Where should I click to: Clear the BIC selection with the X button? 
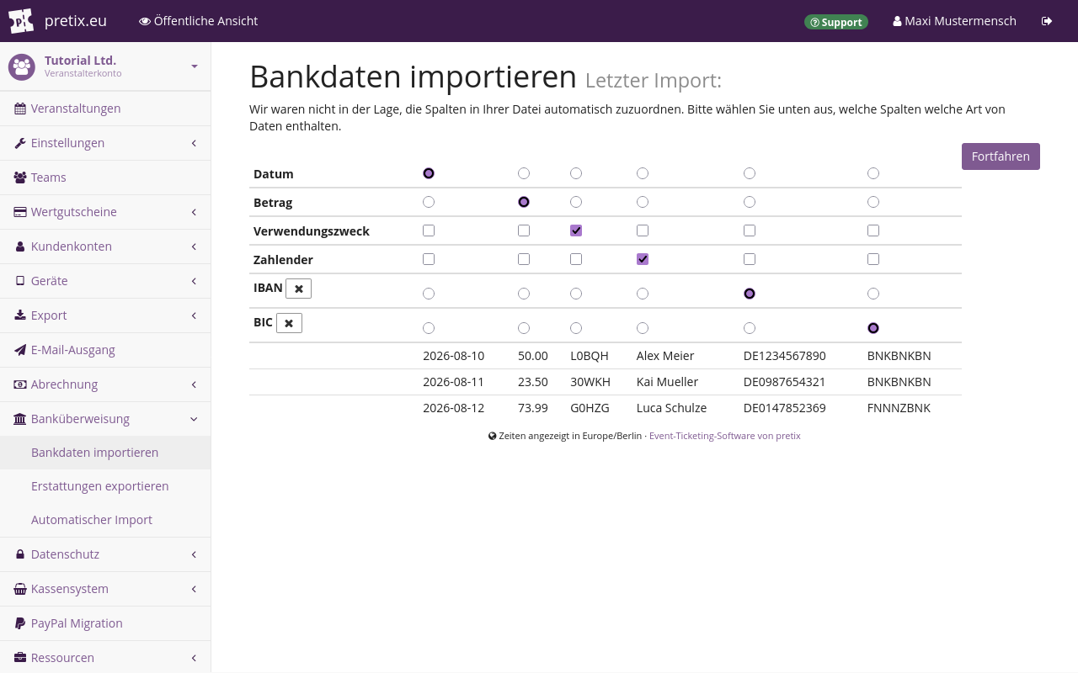[x=289, y=323]
